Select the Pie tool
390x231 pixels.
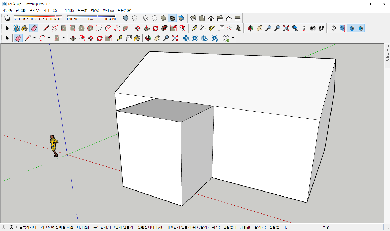[x=126, y=28]
